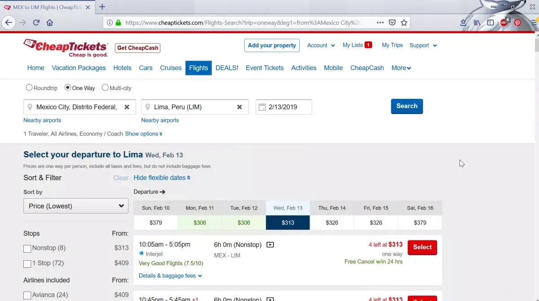Click Nearby airports under destination field
The height and width of the screenshot is (301, 539).
(x=160, y=120)
